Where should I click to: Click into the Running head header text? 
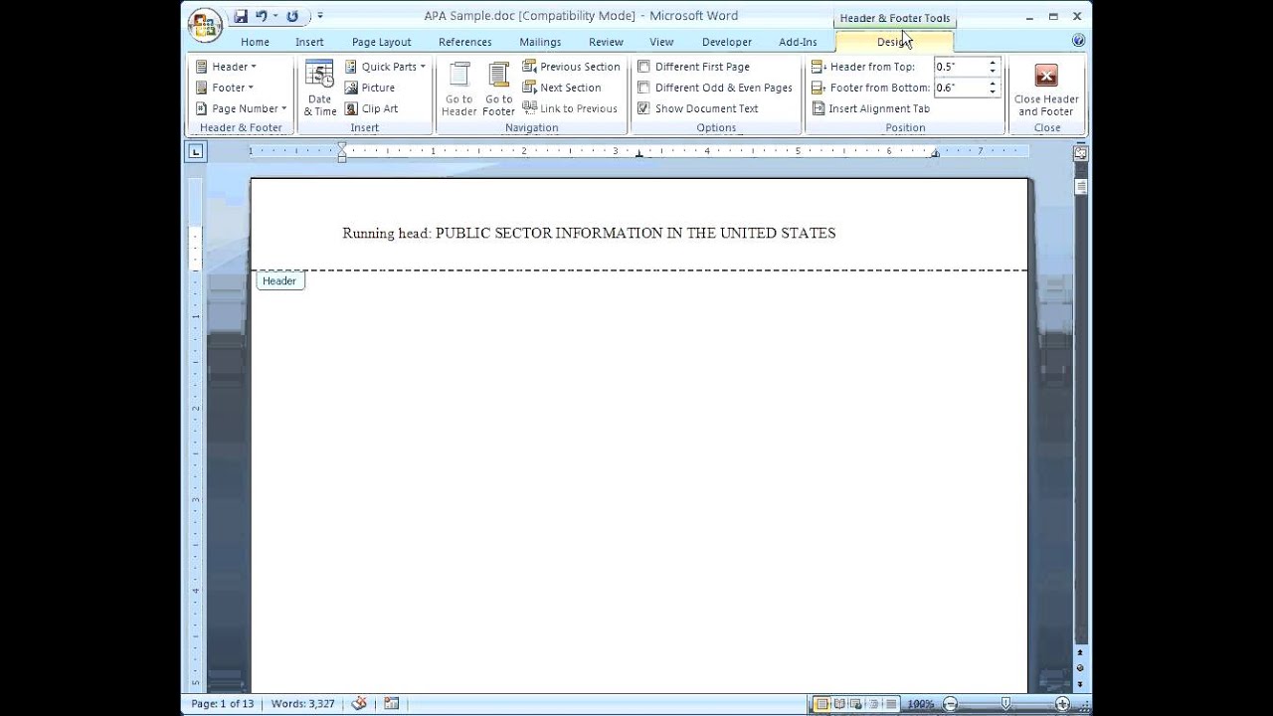coord(589,233)
